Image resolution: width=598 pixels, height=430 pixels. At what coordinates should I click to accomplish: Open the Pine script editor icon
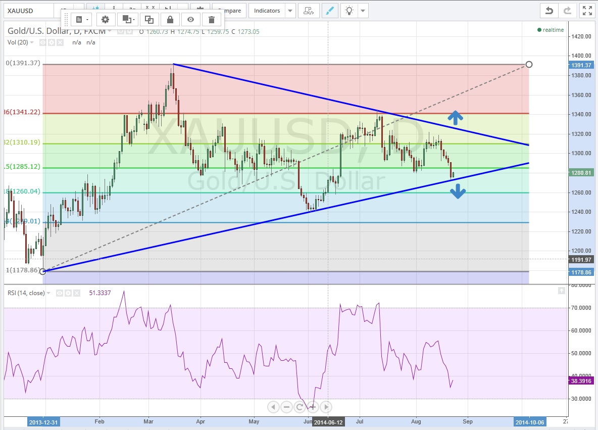coord(308,11)
